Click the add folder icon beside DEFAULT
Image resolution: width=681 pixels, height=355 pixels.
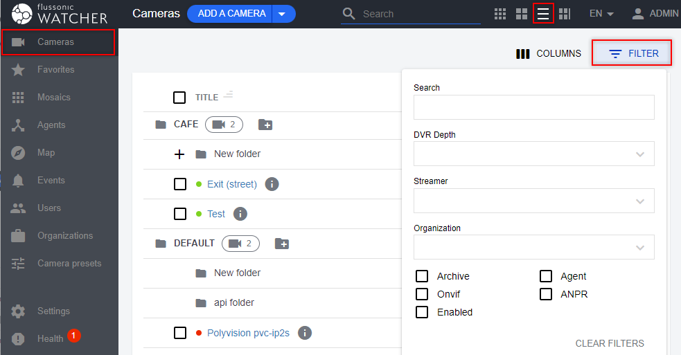pos(282,244)
